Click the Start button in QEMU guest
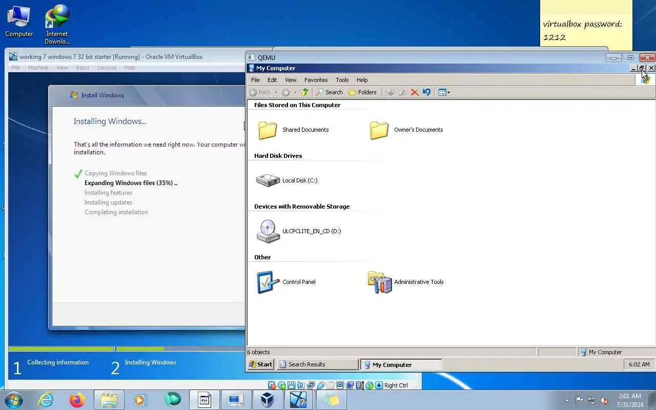Image resolution: width=656 pixels, height=410 pixels. 261,364
